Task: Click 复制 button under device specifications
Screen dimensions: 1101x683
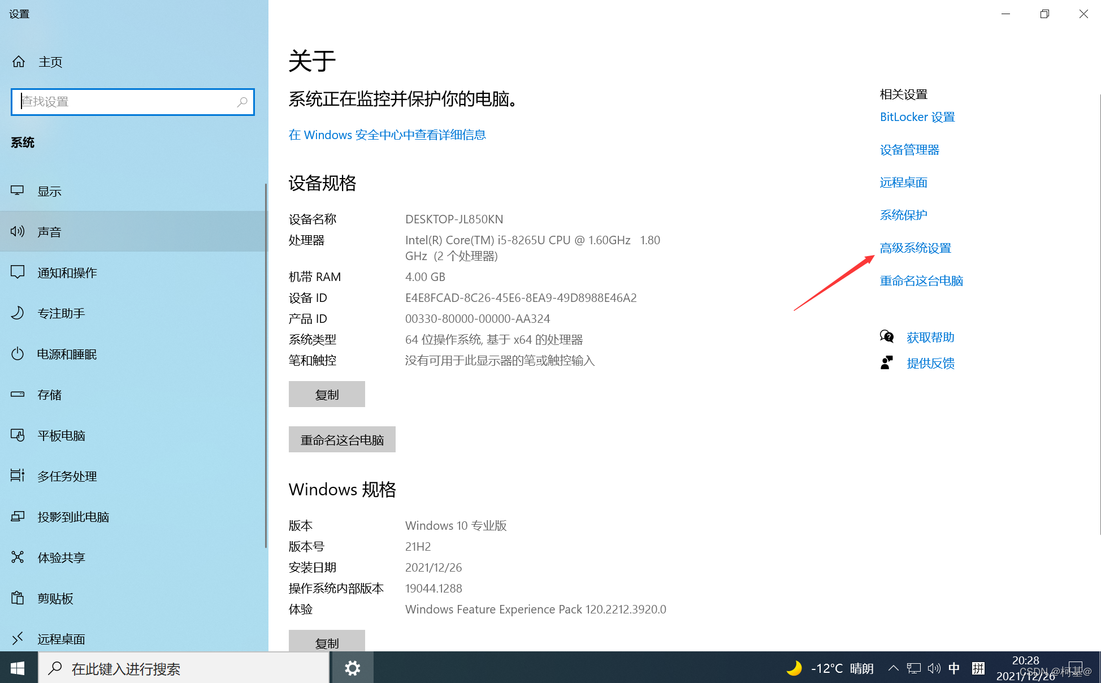Action: pyautogui.click(x=327, y=394)
